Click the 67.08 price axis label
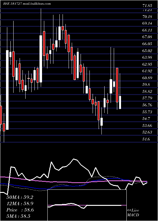Viewport: 158px width, 221px height. [x=147, y=37]
